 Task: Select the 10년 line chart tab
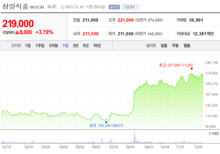point(97,45)
